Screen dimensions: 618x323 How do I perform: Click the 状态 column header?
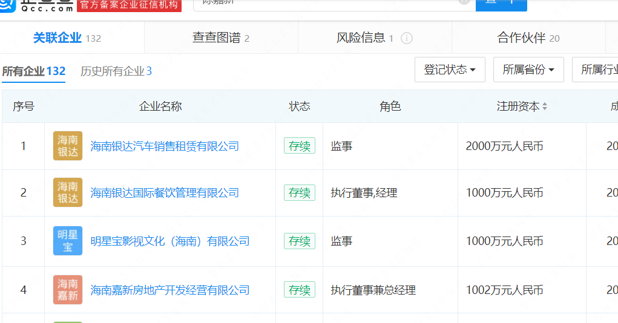[300, 106]
